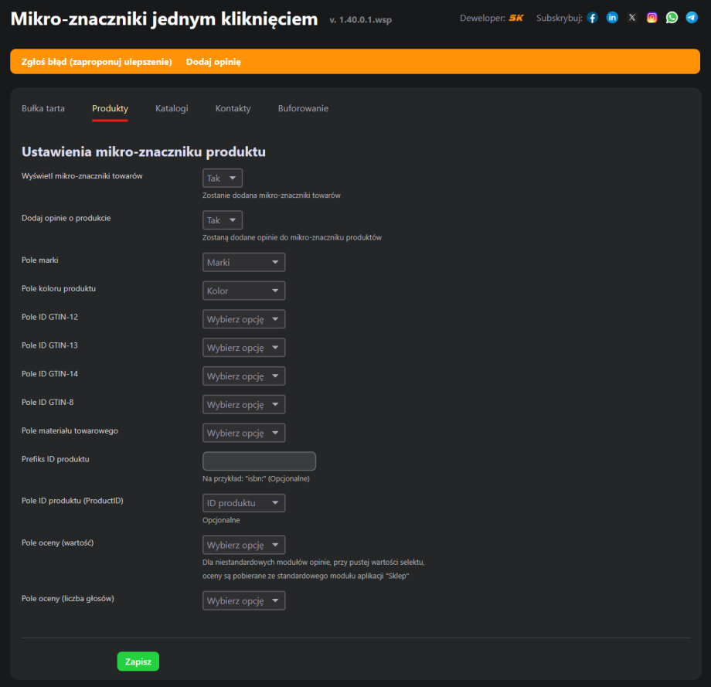Open the Facebook subscribe icon
The height and width of the screenshot is (687, 711).
pyautogui.click(x=592, y=17)
